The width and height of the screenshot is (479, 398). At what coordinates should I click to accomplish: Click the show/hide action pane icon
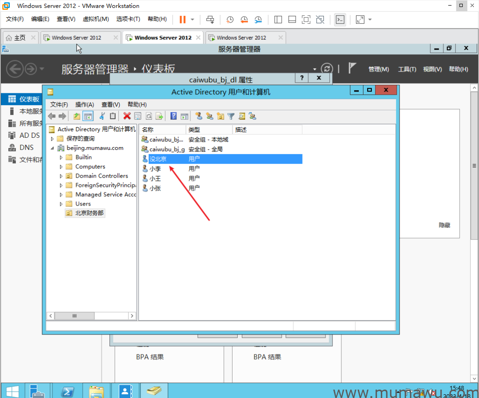[x=184, y=116]
